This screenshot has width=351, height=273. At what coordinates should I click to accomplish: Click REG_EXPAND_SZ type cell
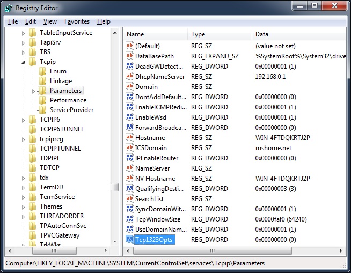pos(215,56)
